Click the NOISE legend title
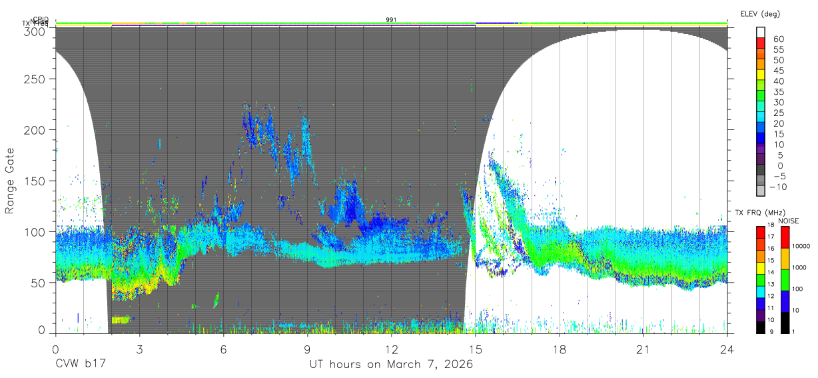This screenshot has width=818, height=378. tap(788, 221)
